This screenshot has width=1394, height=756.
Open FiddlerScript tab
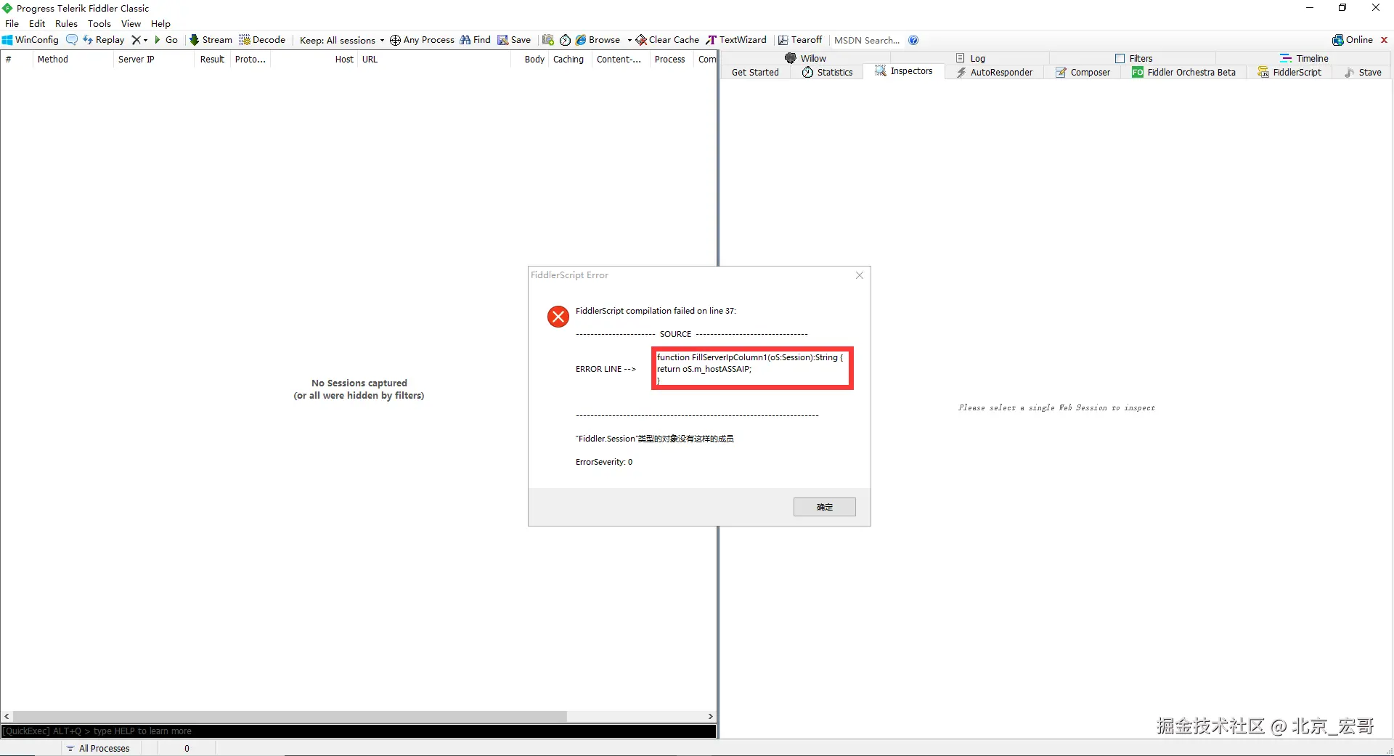pos(1289,72)
